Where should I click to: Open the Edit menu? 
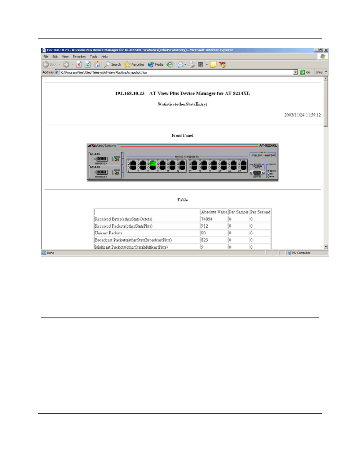click(x=55, y=57)
